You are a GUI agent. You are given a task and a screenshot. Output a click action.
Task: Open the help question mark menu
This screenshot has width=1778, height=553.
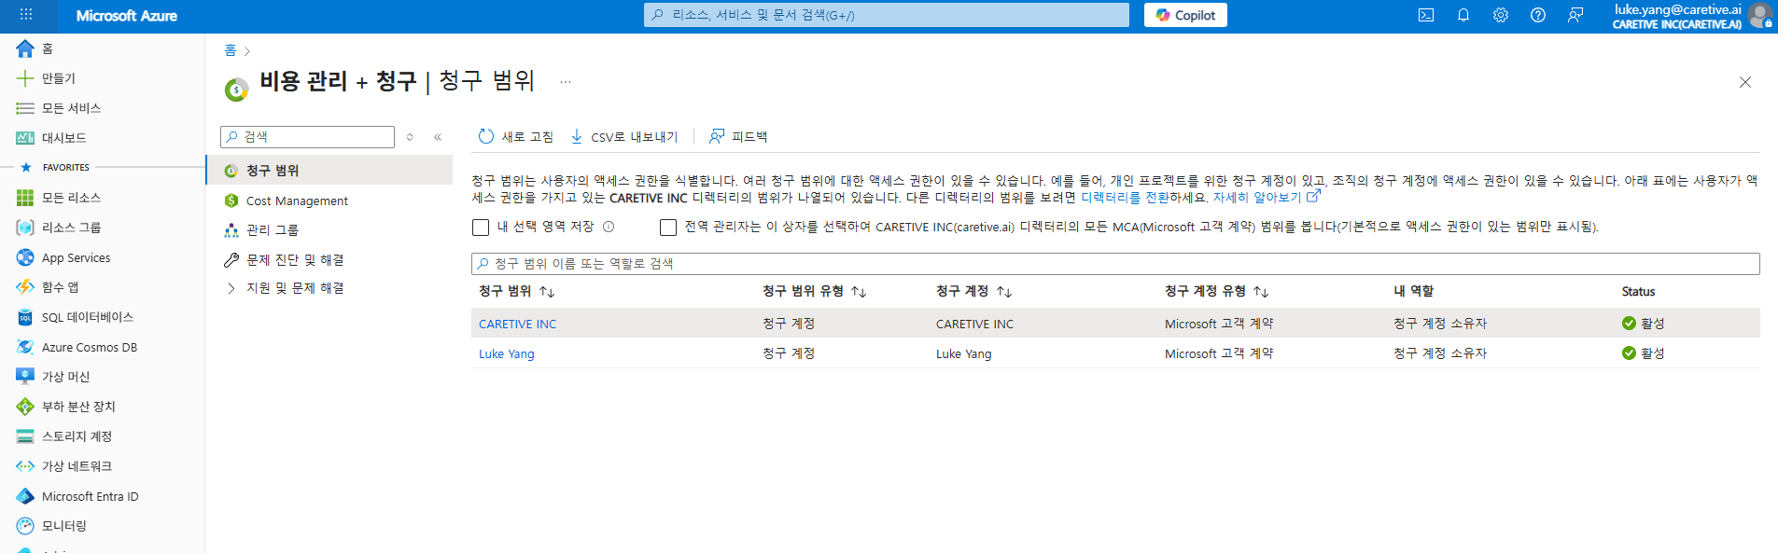click(x=1538, y=15)
